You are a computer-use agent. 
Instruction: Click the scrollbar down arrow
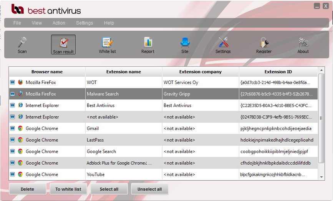[321, 177]
